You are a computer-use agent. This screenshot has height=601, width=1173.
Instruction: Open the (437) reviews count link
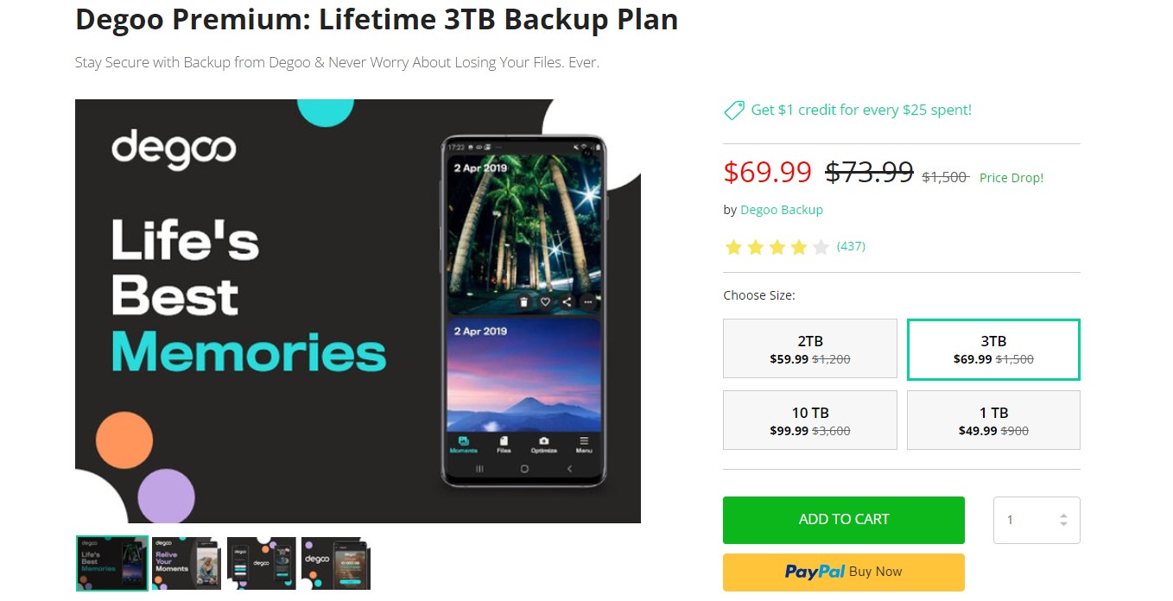pyautogui.click(x=851, y=246)
